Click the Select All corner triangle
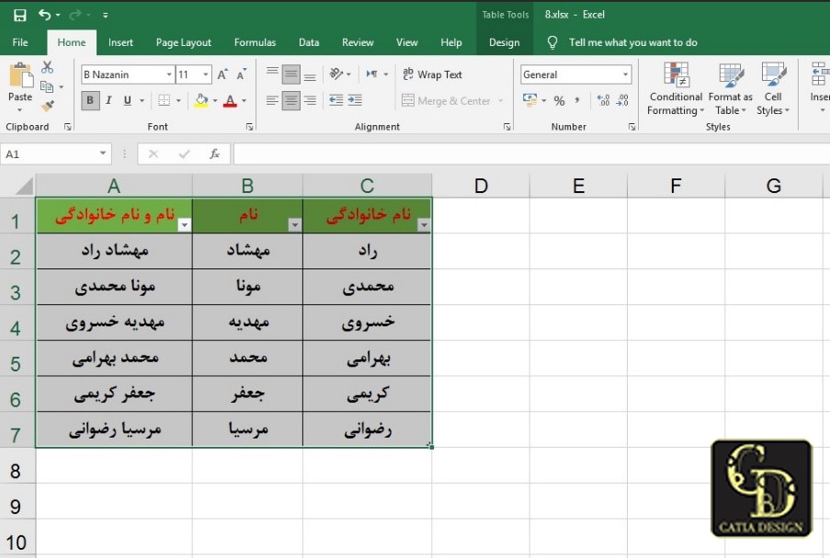This screenshot has width=830, height=558. point(23,186)
